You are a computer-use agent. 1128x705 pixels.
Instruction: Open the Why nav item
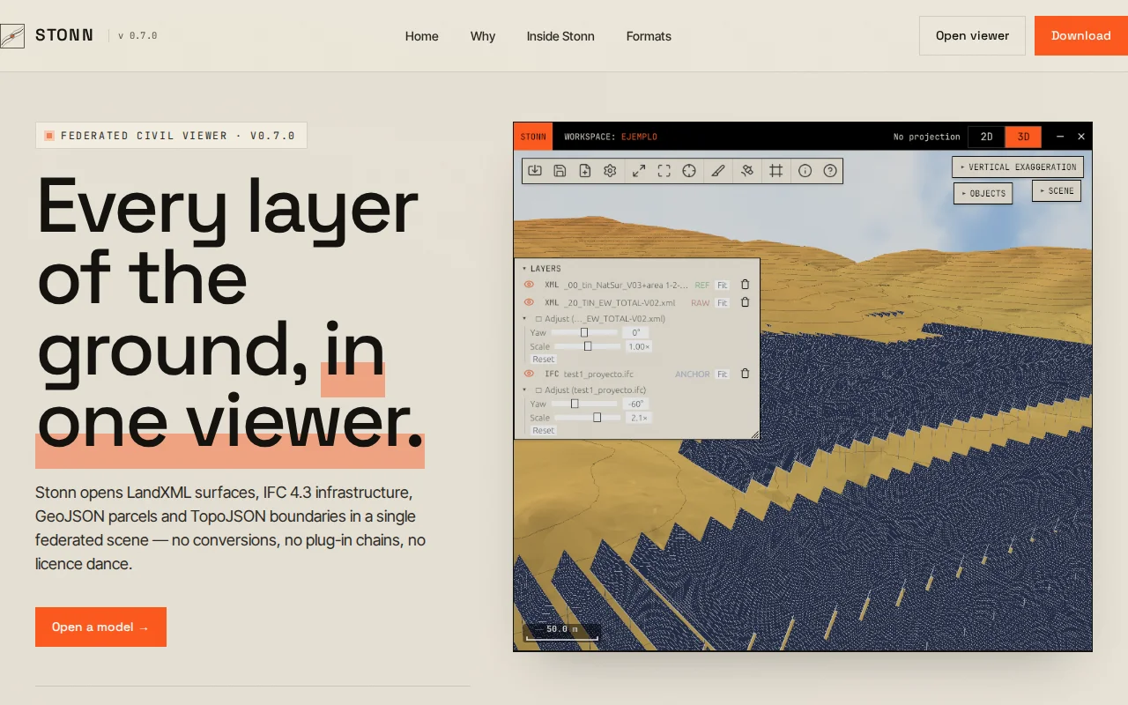click(x=483, y=36)
